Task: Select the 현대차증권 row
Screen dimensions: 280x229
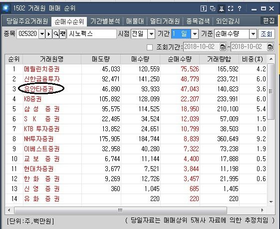Action: 136,169
